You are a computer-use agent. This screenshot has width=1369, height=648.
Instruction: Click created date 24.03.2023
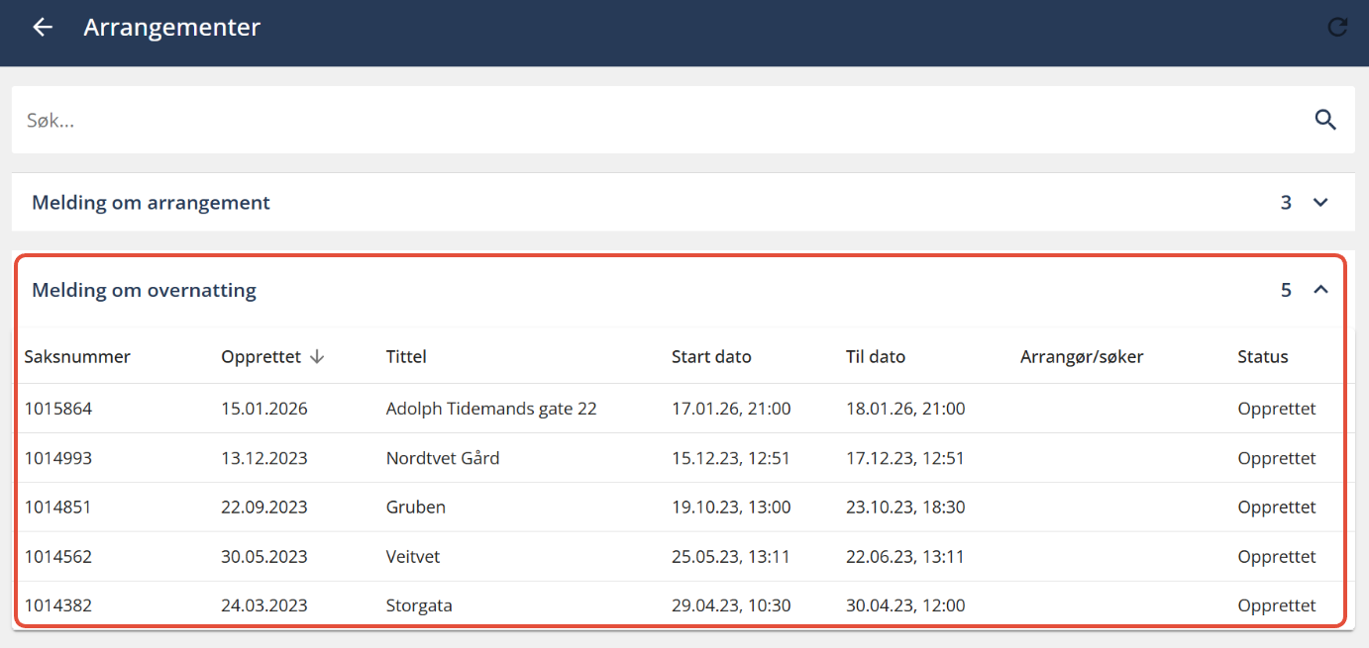(x=264, y=605)
